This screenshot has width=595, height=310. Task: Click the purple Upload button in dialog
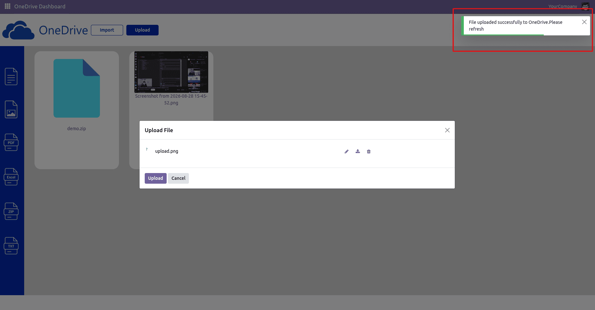pos(156,178)
